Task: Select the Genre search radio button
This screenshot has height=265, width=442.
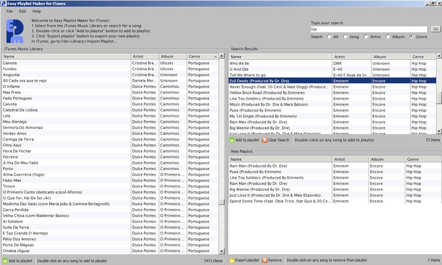Action: (412, 37)
